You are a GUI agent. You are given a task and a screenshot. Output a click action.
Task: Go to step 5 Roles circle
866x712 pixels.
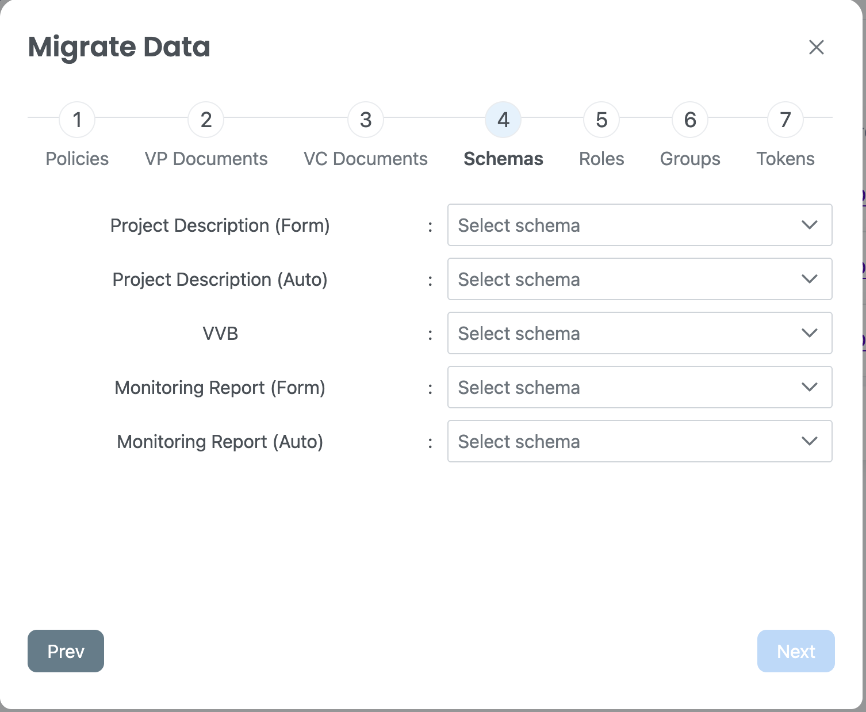(x=601, y=120)
